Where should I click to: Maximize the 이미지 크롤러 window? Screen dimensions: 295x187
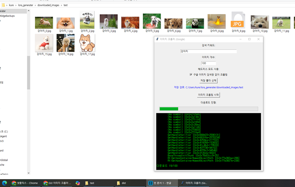point(249,39)
